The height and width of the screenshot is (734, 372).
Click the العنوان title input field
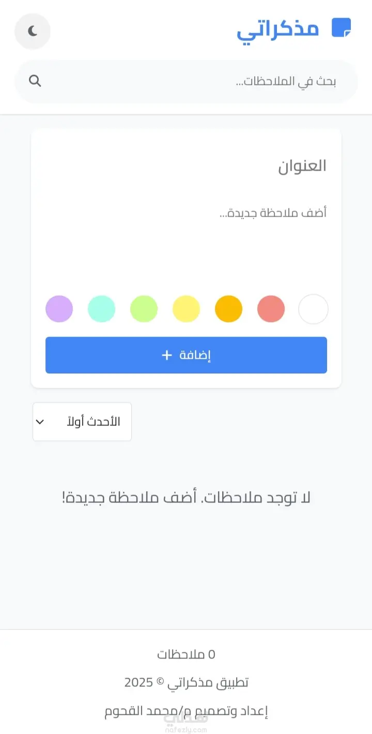pos(186,166)
